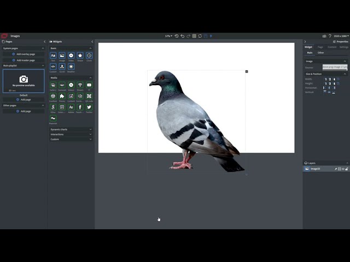350x262 pixels.
Task: Switch to the Page properties tab
Action: (x=320, y=47)
